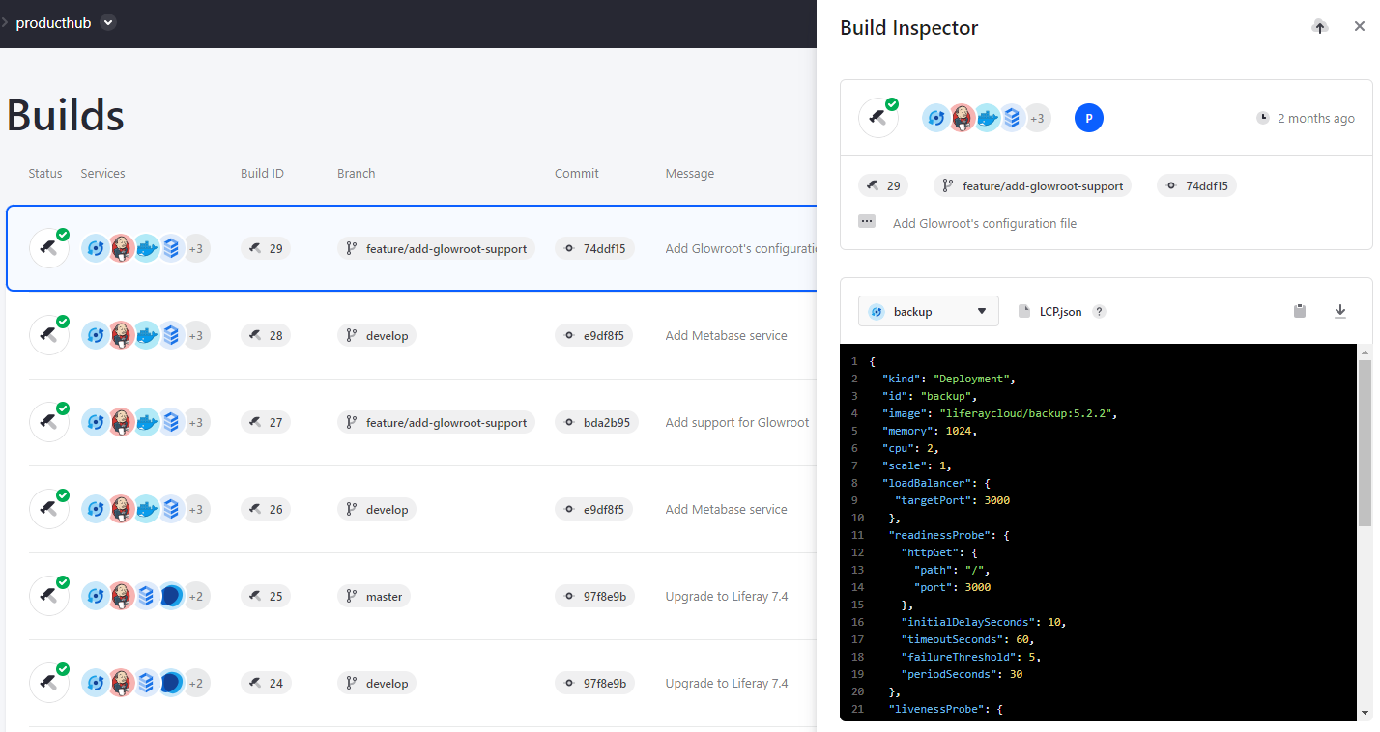Expand the +2 services badge for build 25
This screenshot has height=732, width=1380.
click(196, 596)
